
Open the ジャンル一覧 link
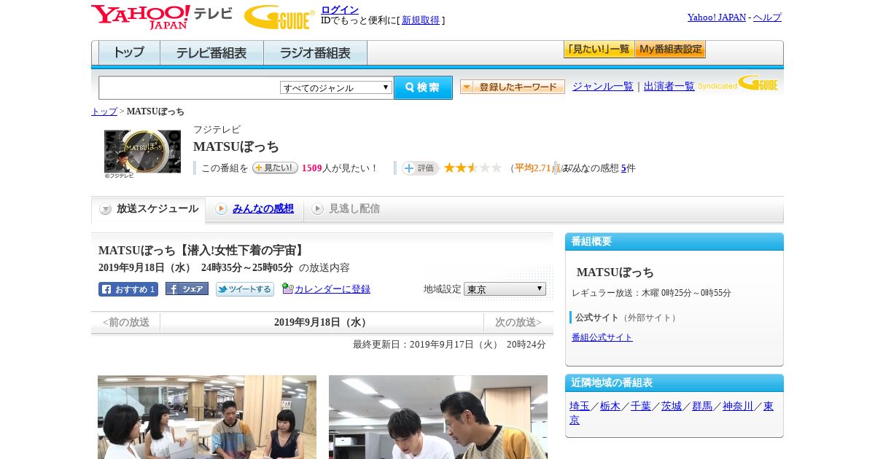[x=603, y=87]
